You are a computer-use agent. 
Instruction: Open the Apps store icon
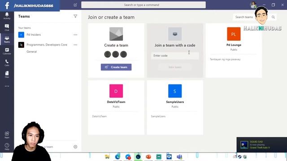[7, 135]
